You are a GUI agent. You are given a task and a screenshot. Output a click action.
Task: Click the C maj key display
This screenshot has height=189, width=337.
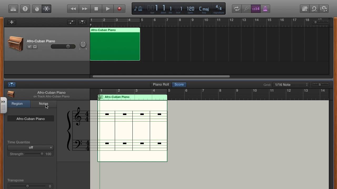click(x=204, y=9)
